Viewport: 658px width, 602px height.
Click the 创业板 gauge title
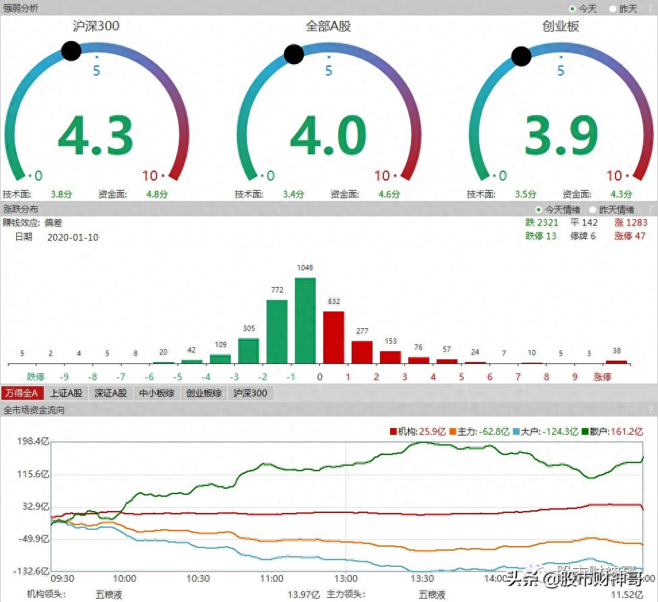(561, 26)
